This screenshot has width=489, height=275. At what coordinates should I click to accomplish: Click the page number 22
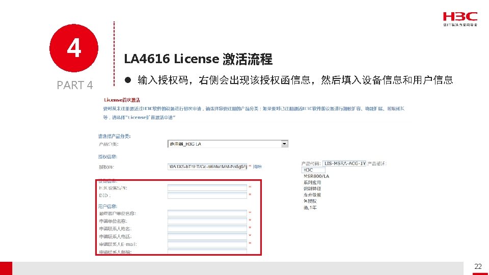click(478, 266)
